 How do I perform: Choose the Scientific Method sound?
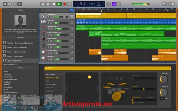10,92
